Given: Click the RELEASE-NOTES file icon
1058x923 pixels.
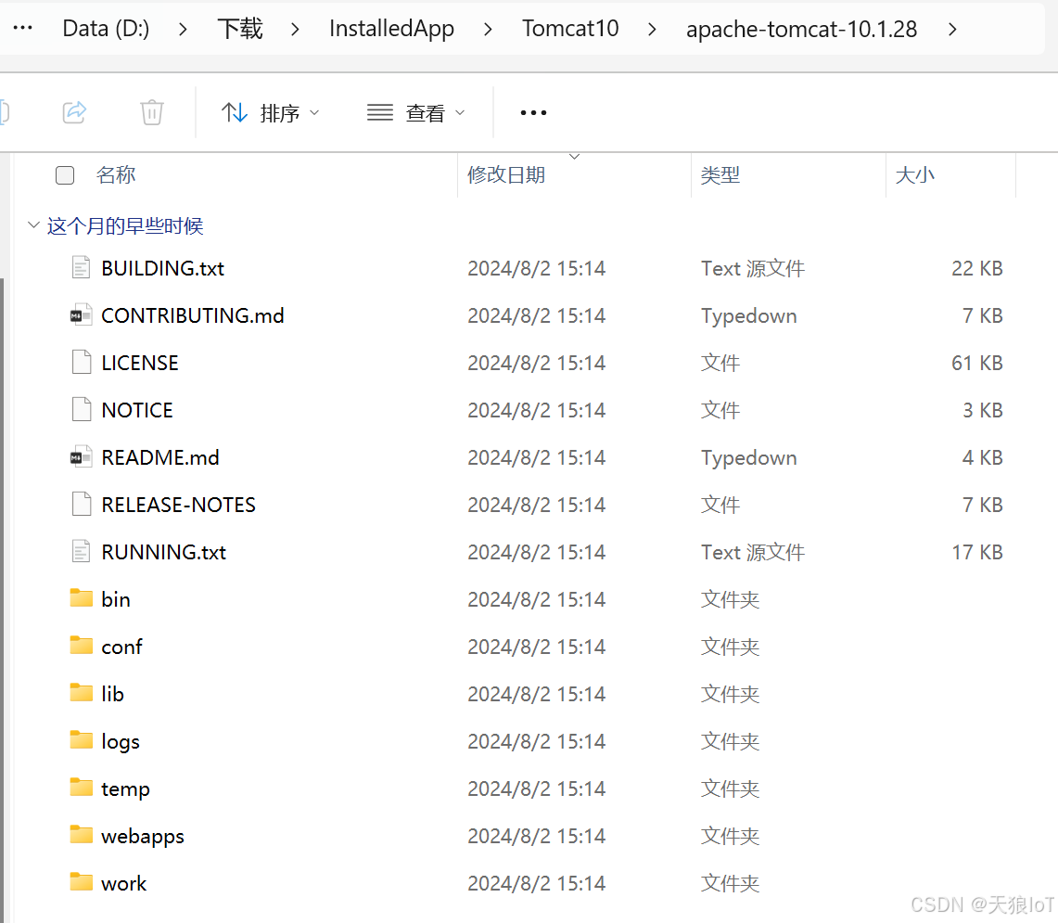Looking at the screenshot, I should click(x=81, y=504).
